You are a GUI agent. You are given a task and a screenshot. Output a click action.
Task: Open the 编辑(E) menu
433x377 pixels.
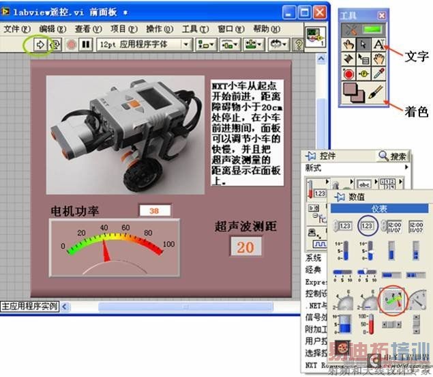(x=53, y=29)
